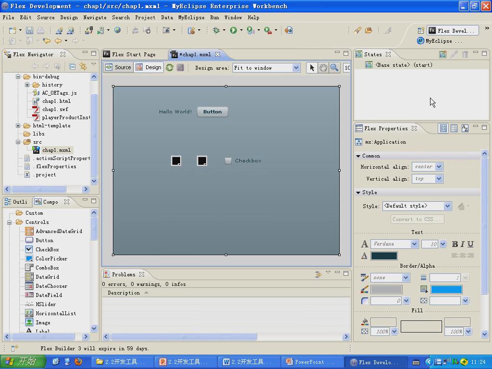This screenshot has width=492, height=369.
Task: Click the Flex Development perspective button
Action: tap(453, 30)
